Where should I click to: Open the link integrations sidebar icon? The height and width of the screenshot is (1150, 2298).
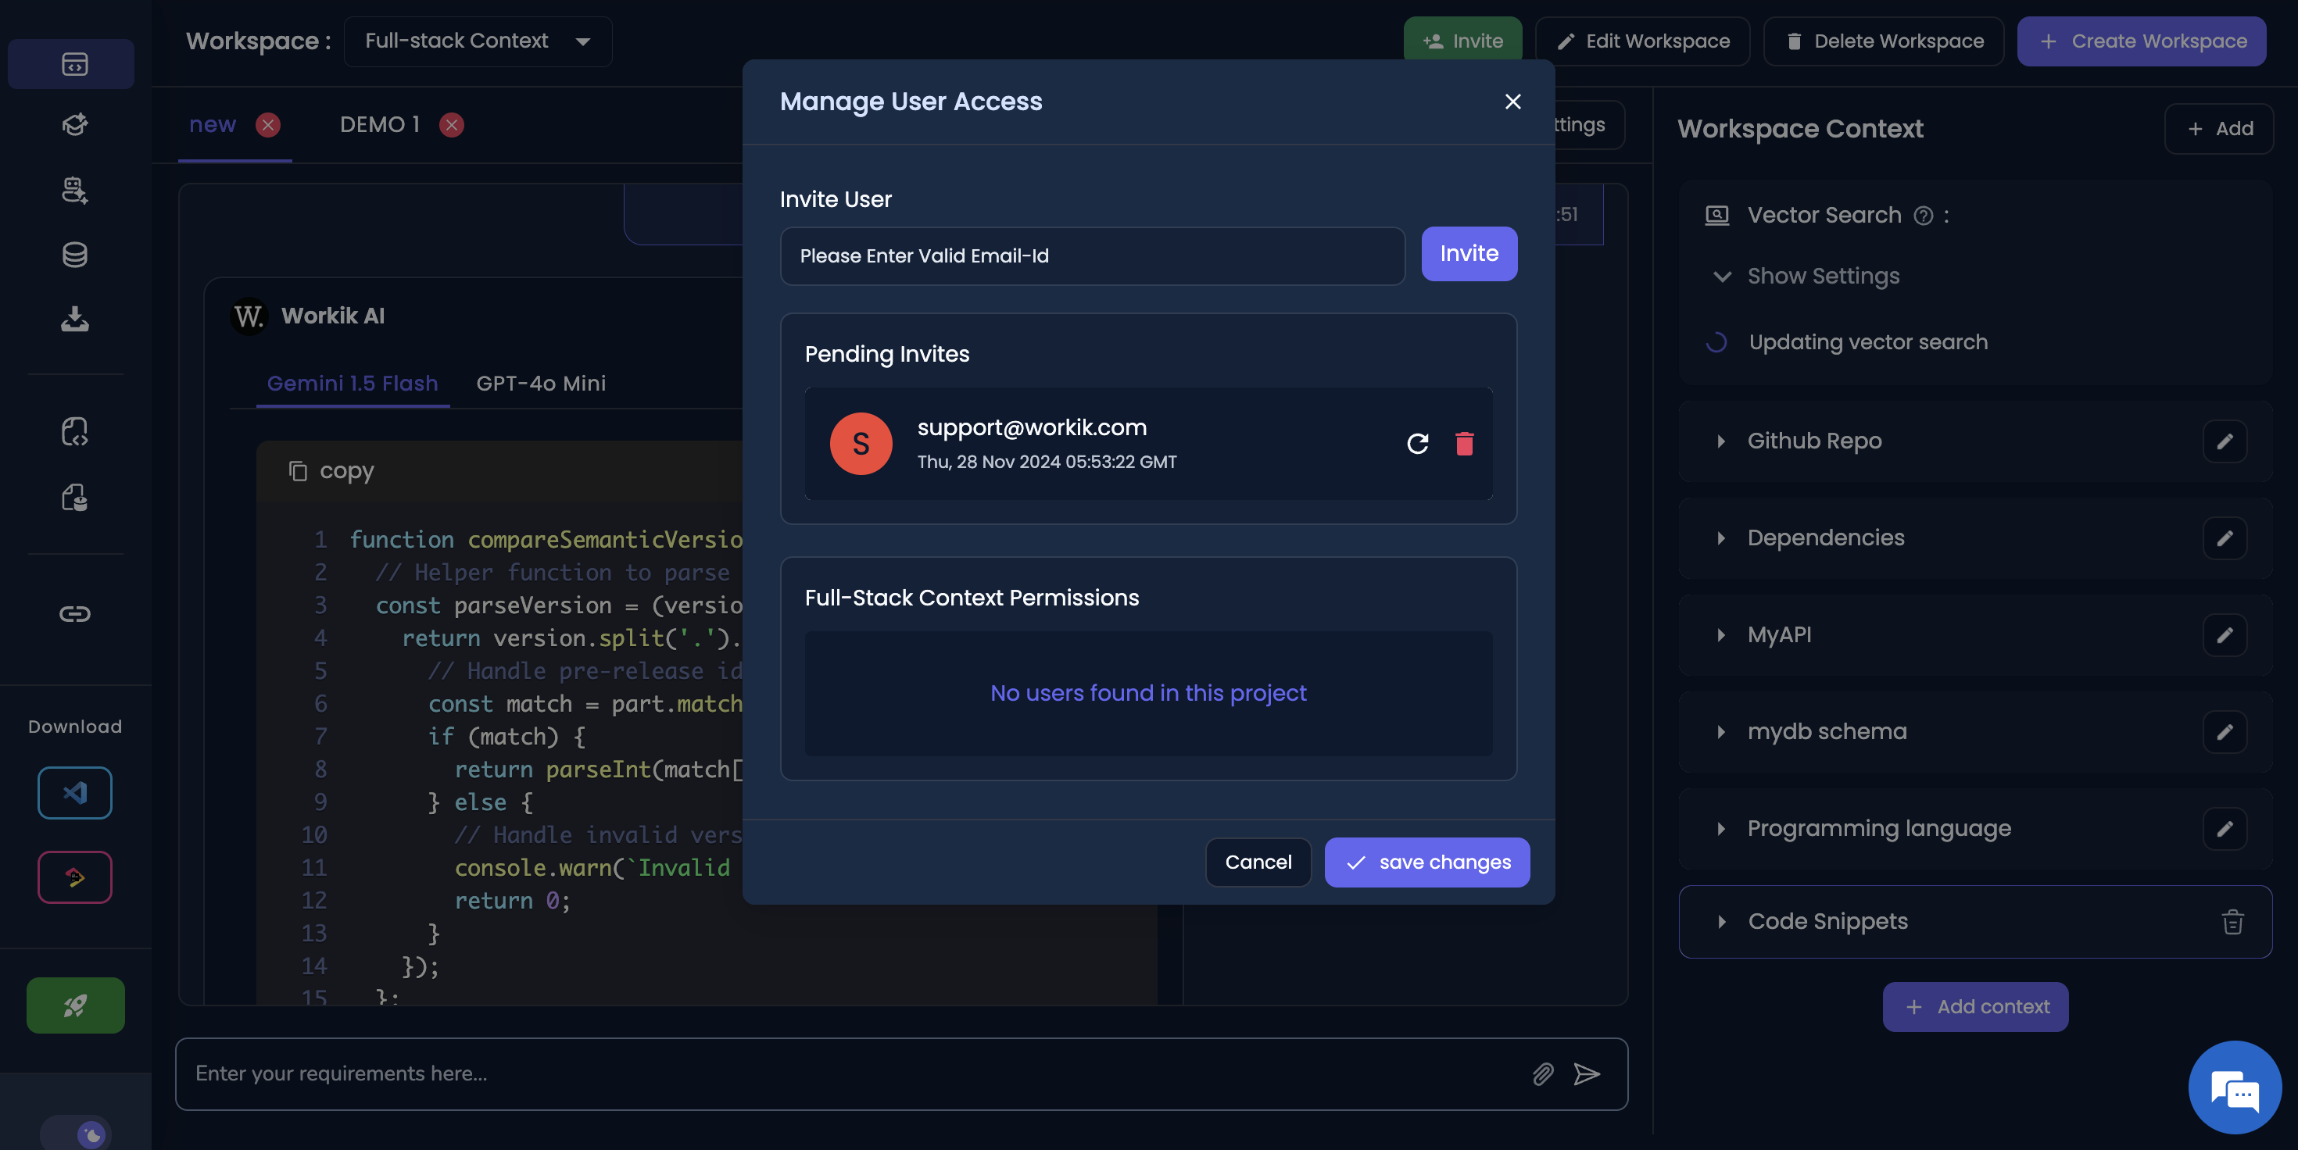pos(74,613)
